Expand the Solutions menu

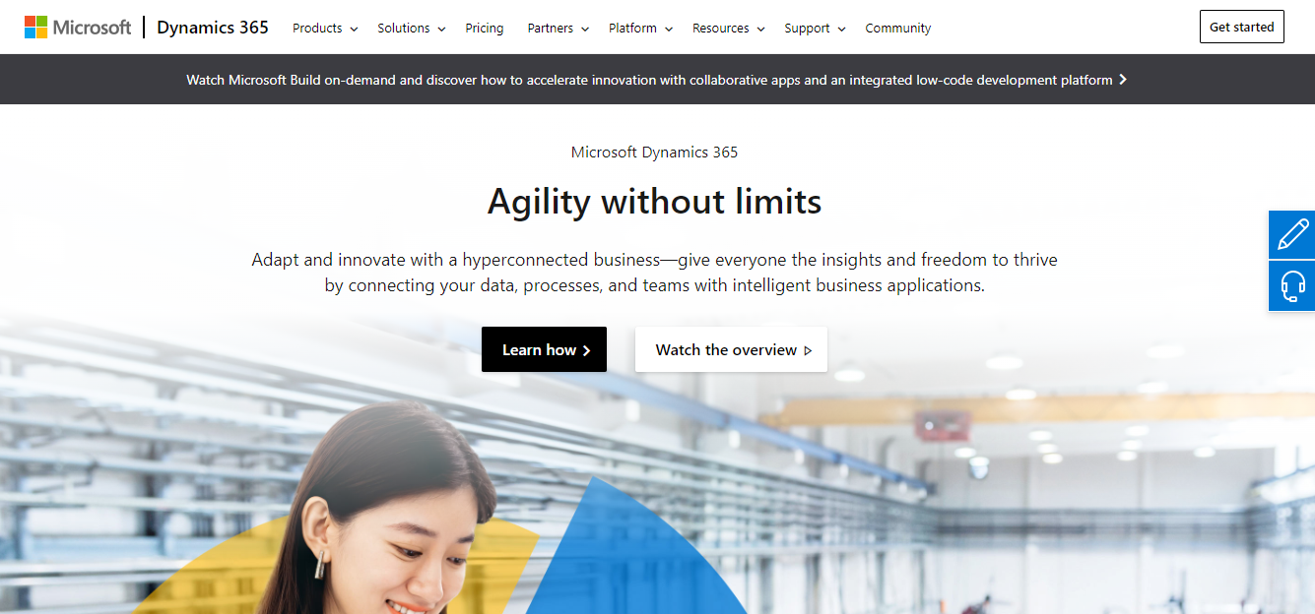click(x=412, y=29)
